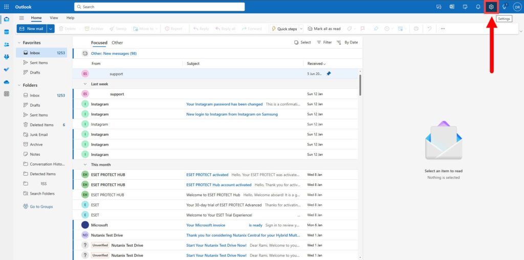Open Other: New messages (98) link
Image resolution: width=524 pixels, height=260 pixels.
click(x=114, y=54)
